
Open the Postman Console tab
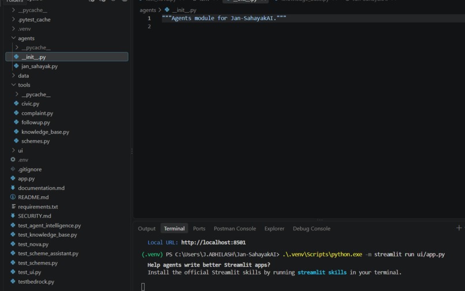coord(235,228)
